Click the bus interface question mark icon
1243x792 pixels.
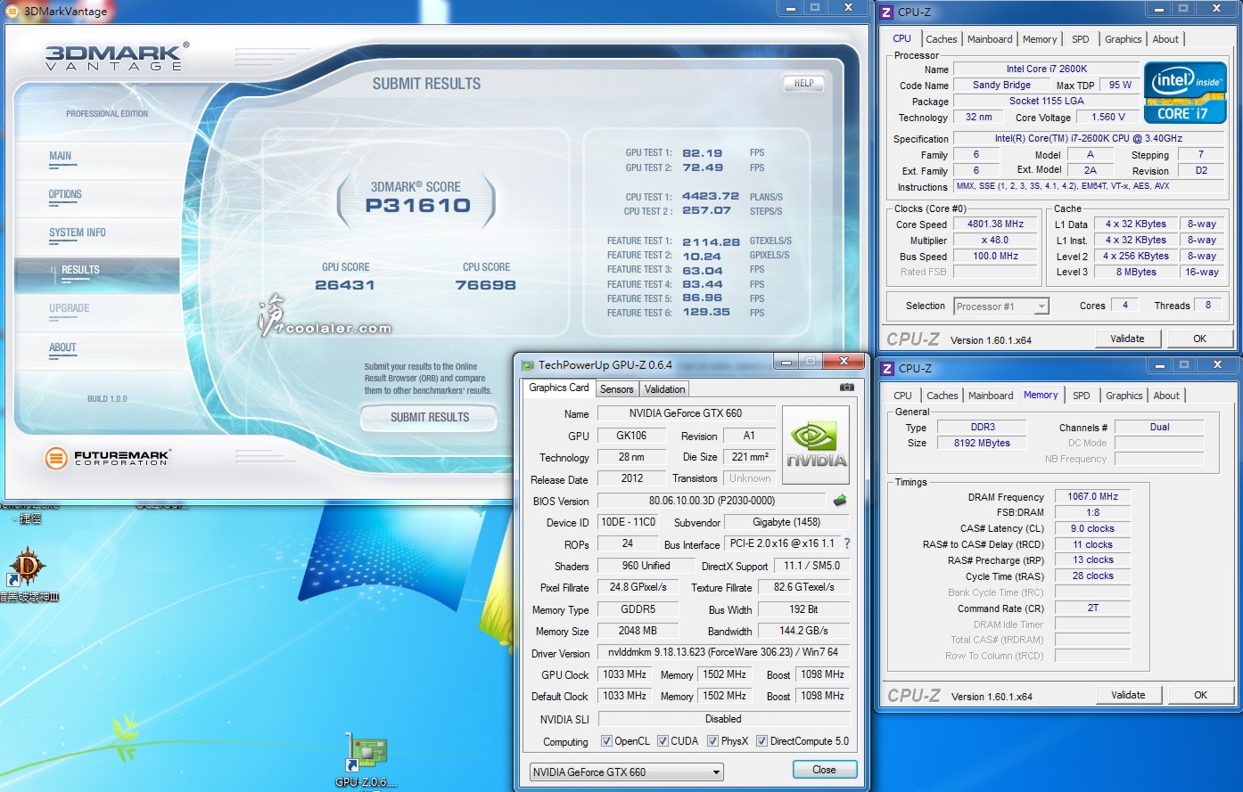pyautogui.click(x=847, y=543)
